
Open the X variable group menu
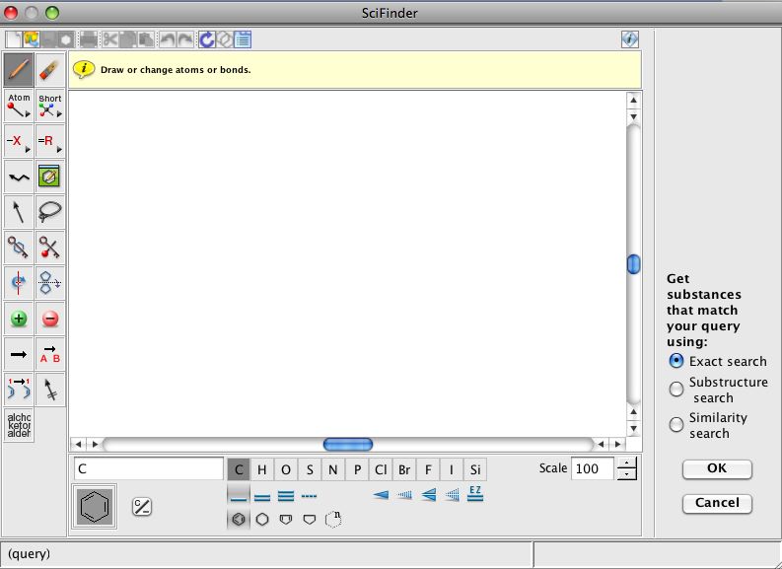click(19, 141)
